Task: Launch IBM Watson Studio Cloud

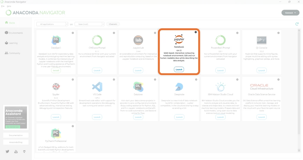Action: click(x=220, y=117)
